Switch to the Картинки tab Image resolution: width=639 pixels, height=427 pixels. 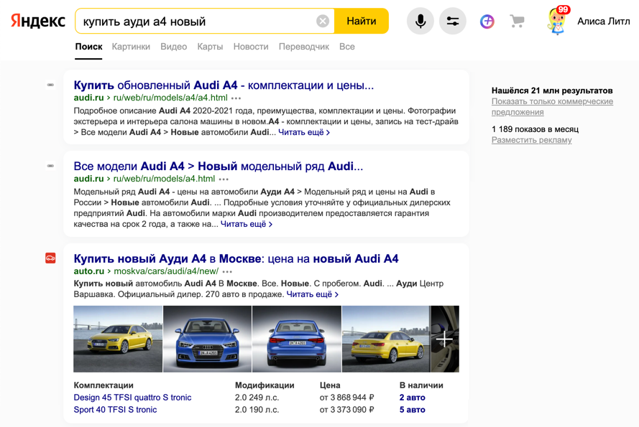click(x=131, y=47)
